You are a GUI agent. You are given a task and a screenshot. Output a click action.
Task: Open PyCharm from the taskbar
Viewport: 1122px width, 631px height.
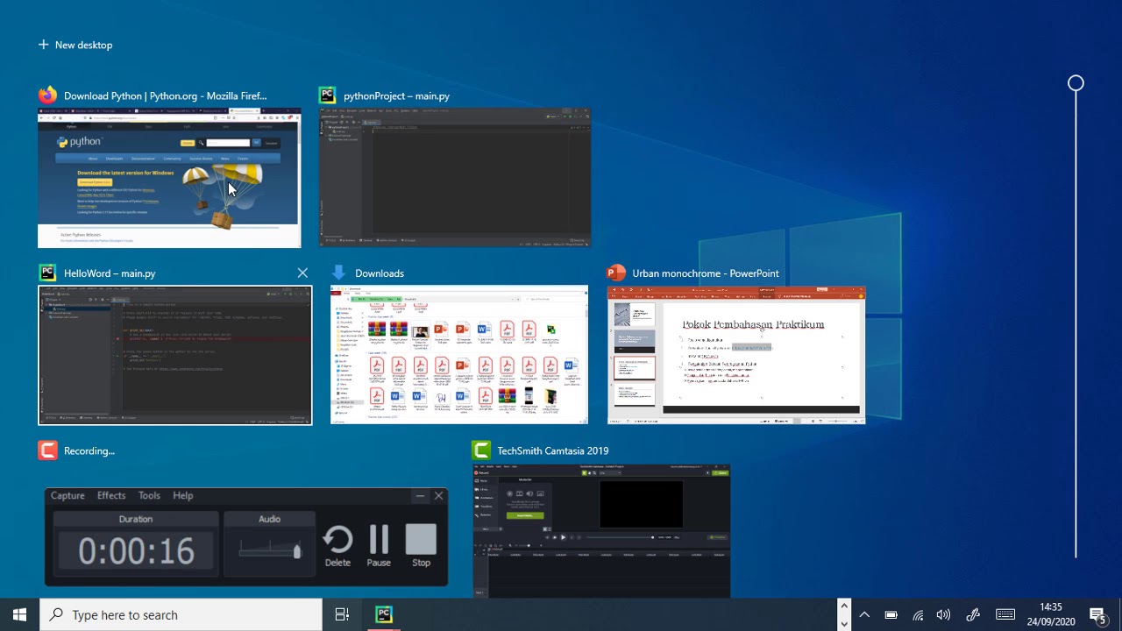pyautogui.click(x=383, y=614)
